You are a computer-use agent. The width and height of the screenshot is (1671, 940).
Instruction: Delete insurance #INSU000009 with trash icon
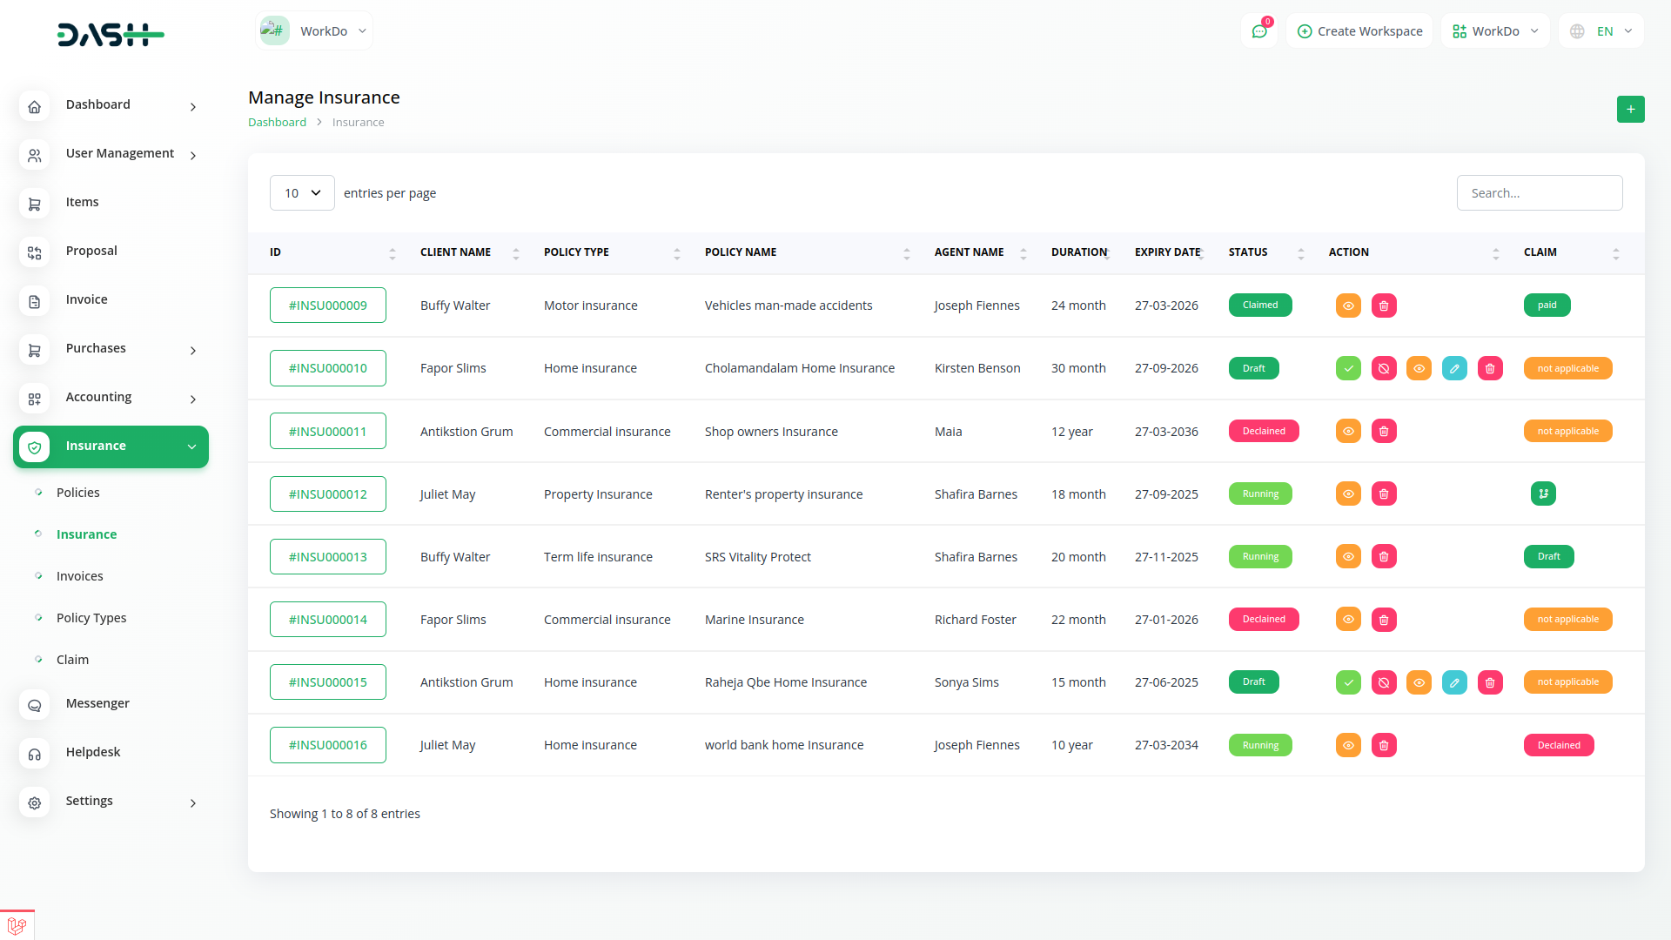(1384, 306)
